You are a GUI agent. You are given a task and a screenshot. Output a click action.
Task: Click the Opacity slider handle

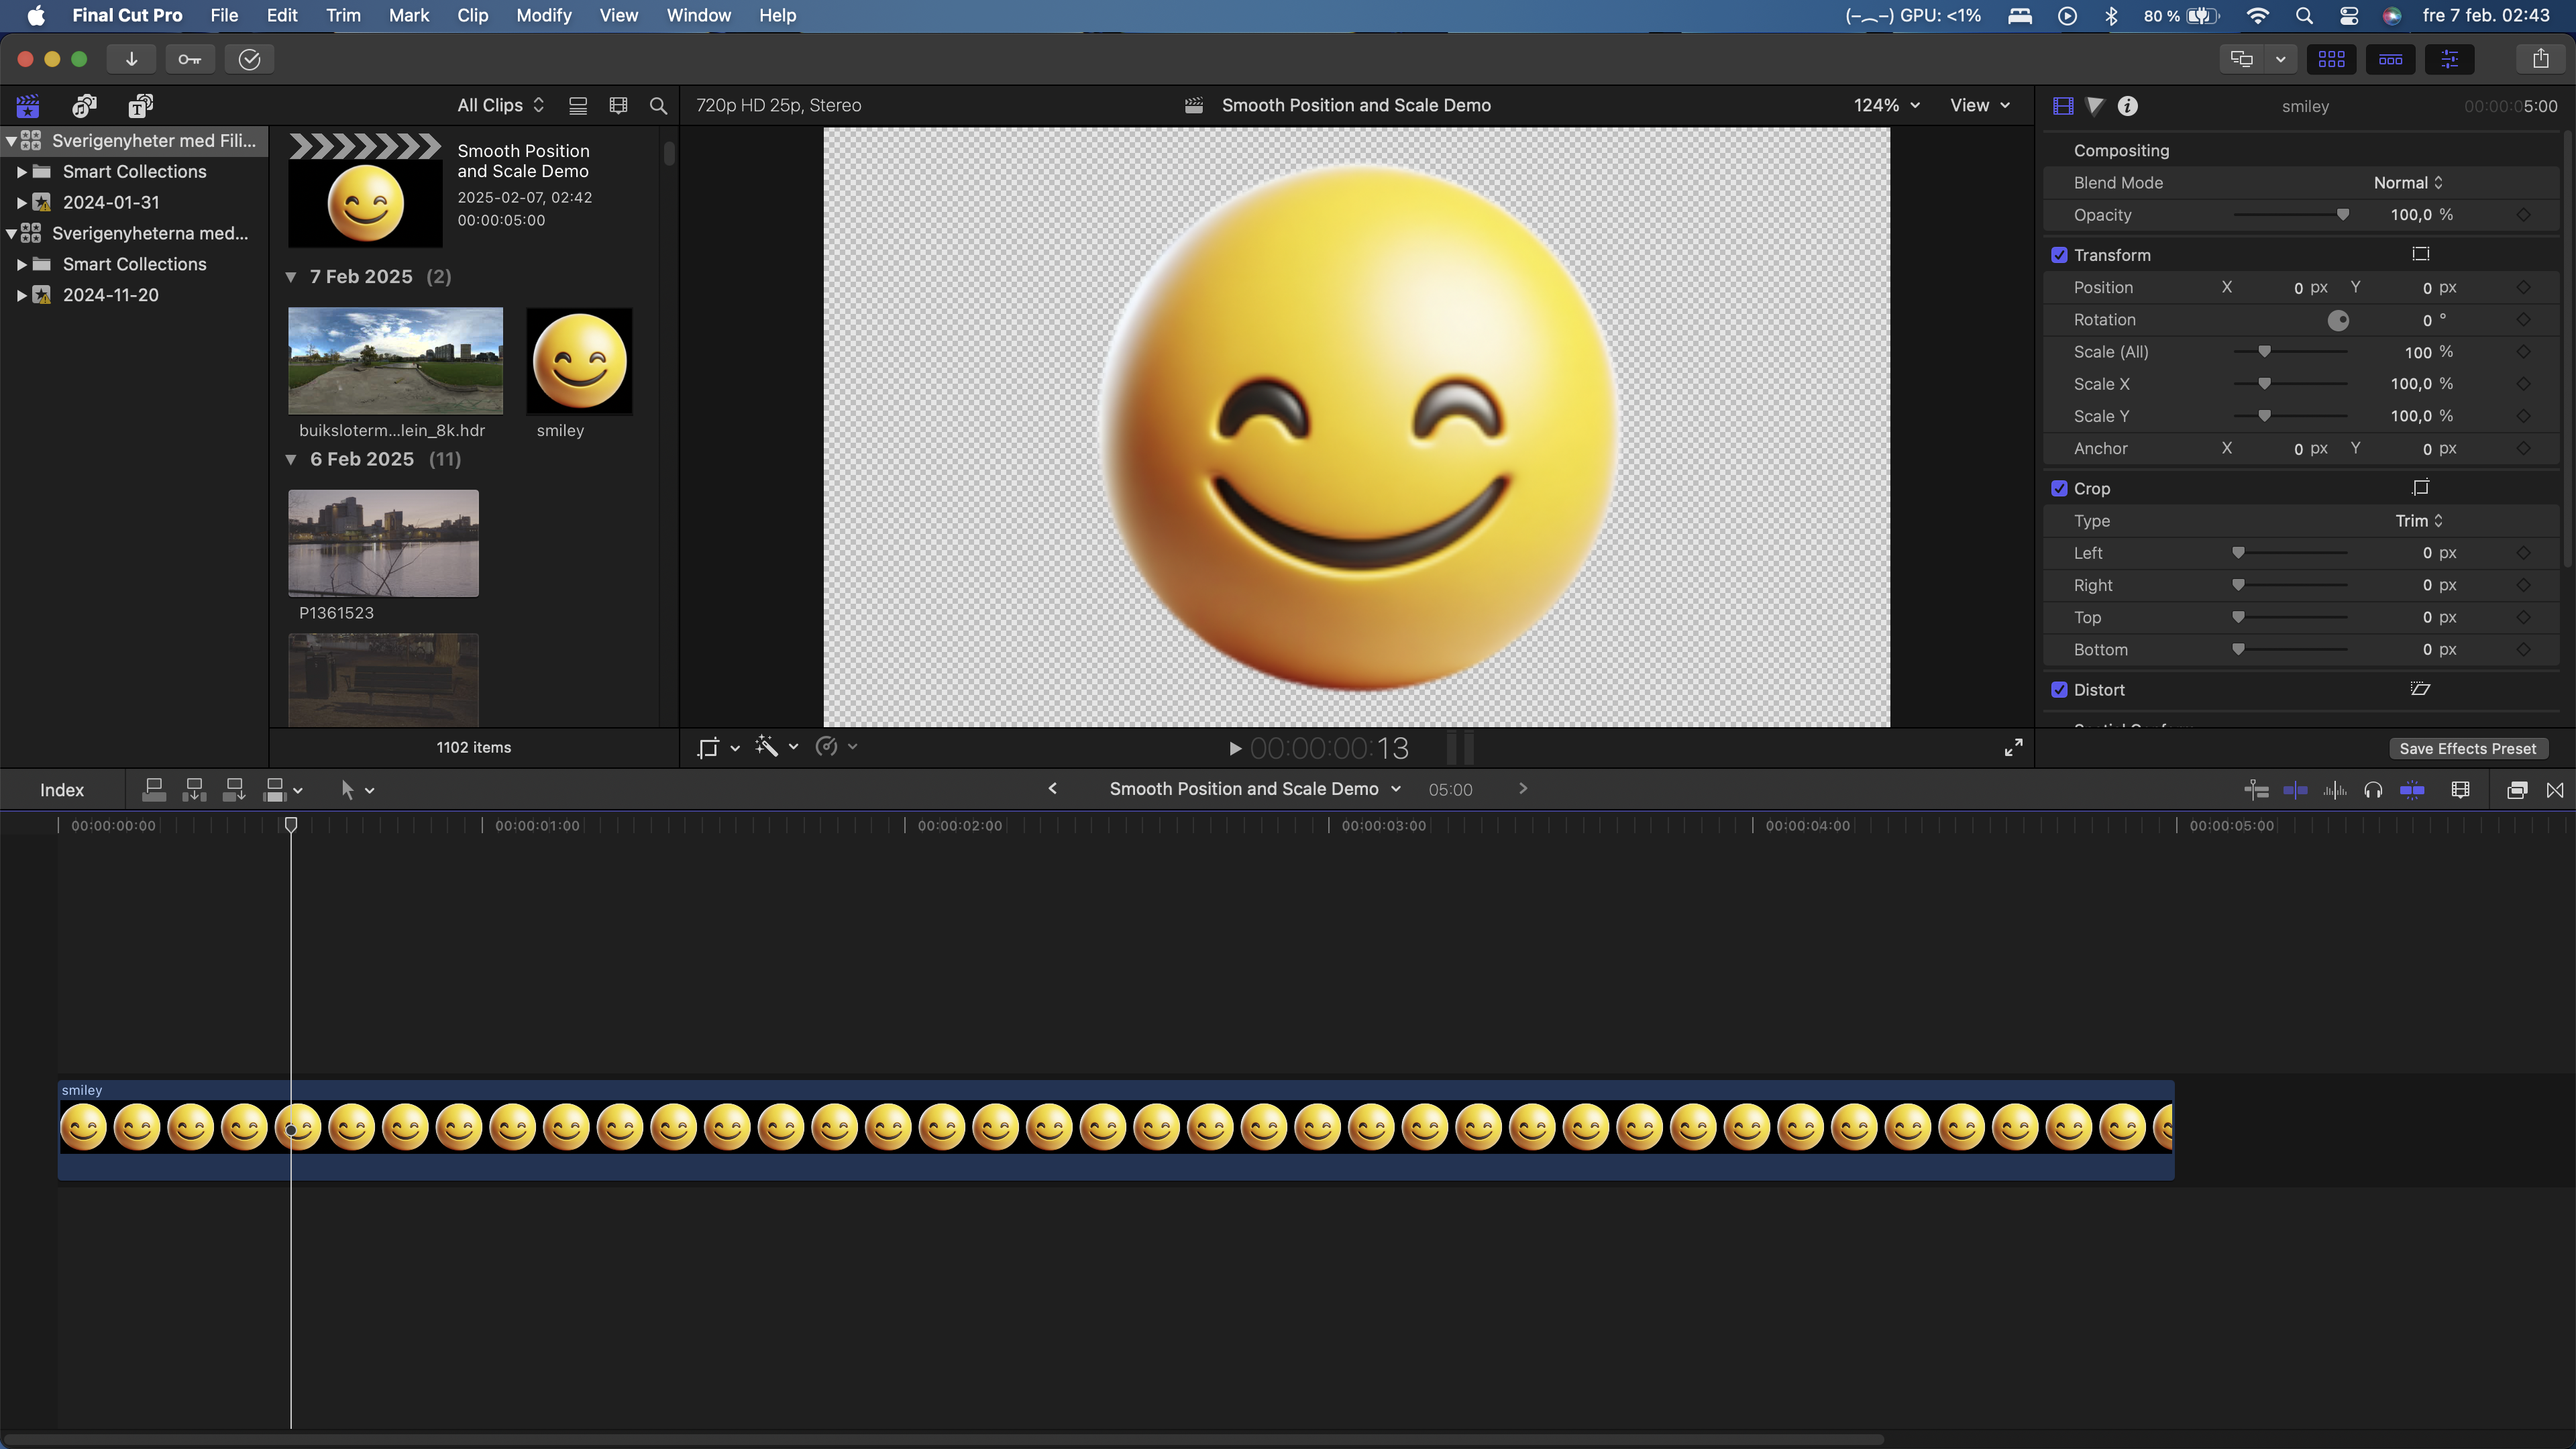(x=2342, y=215)
